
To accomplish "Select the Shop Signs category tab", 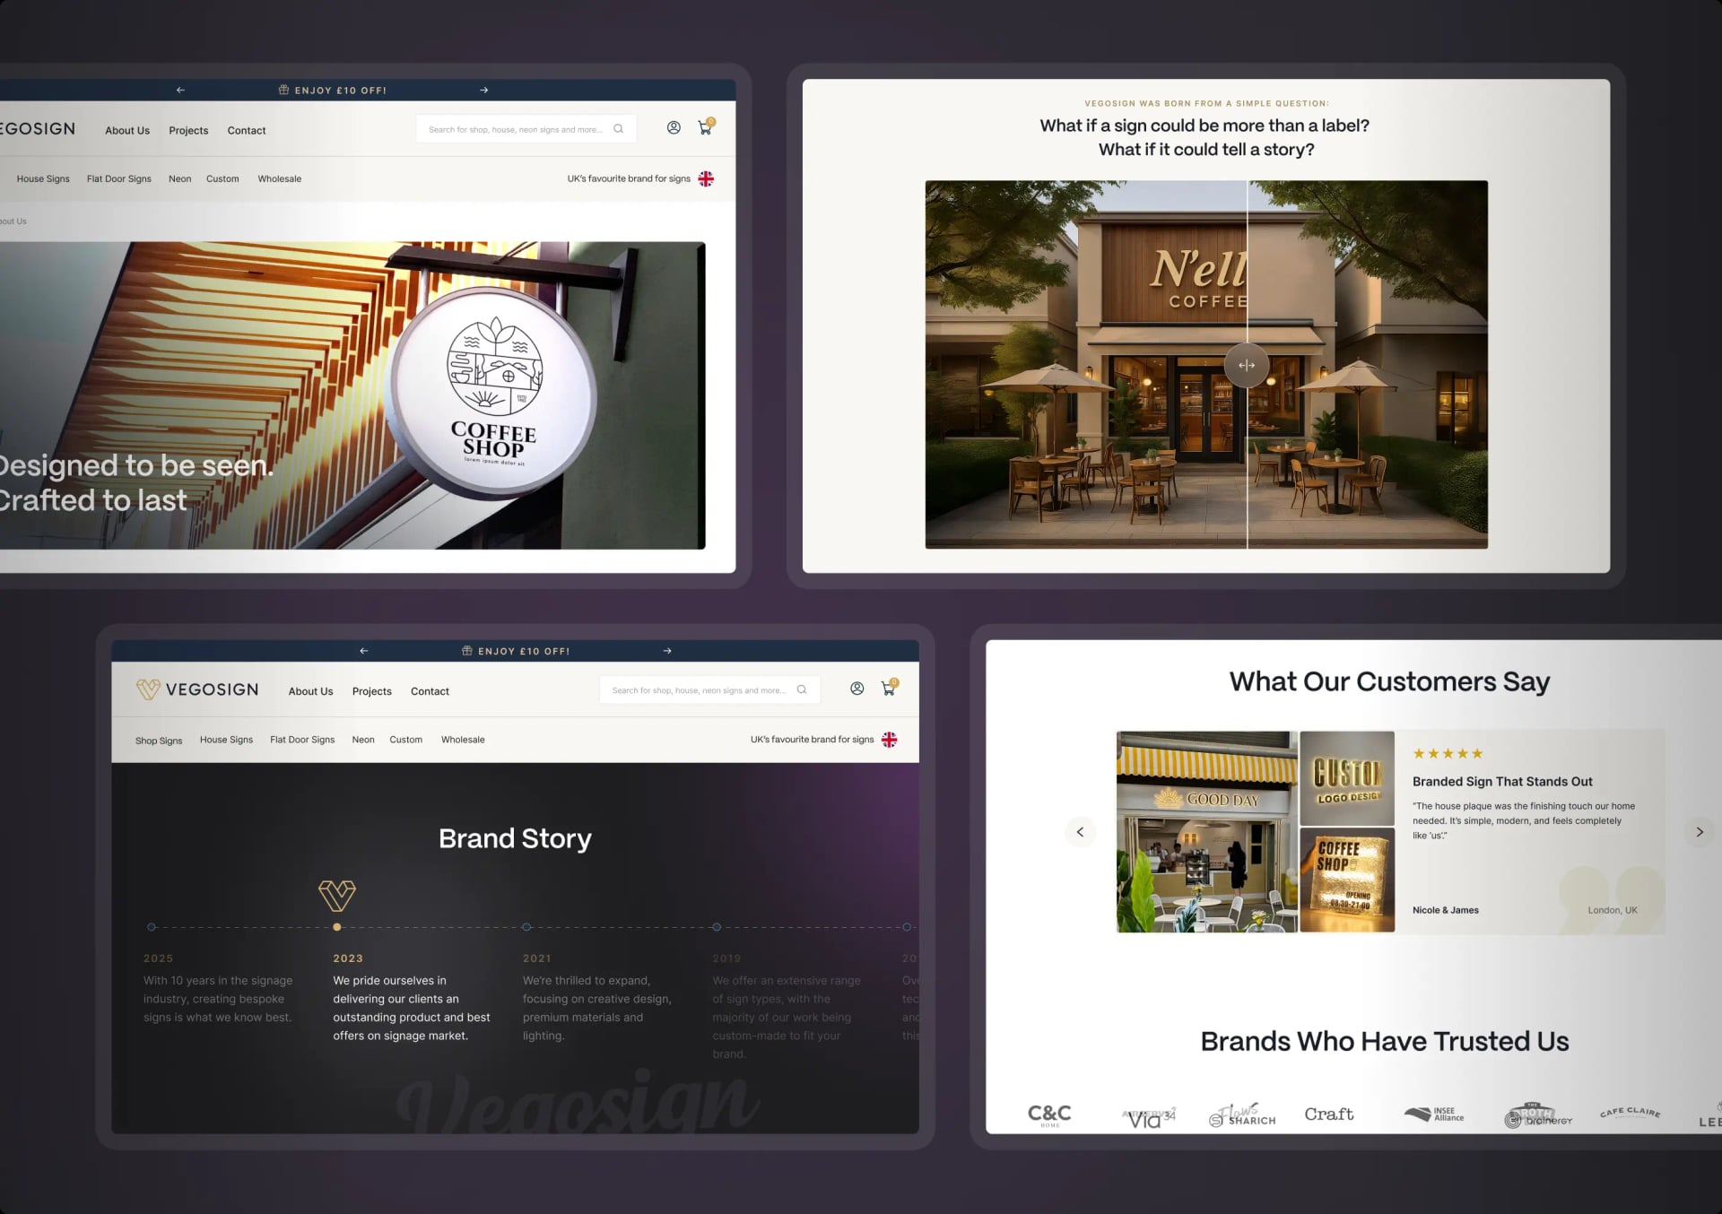I will pyautogui.click(x=159, y=741).
